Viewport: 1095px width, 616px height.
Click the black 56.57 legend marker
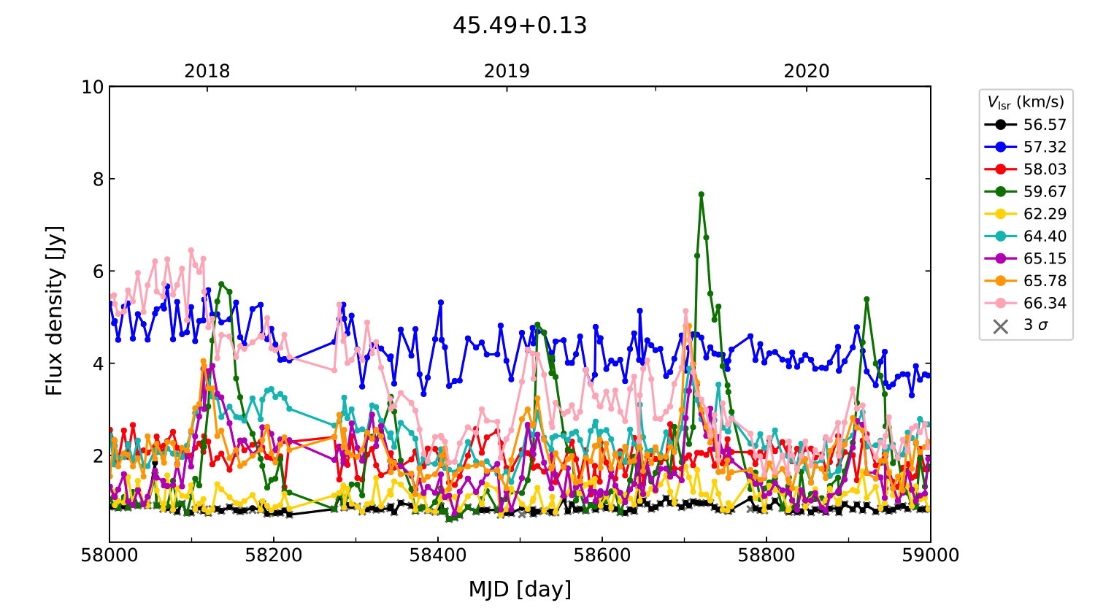point(1000,125)
